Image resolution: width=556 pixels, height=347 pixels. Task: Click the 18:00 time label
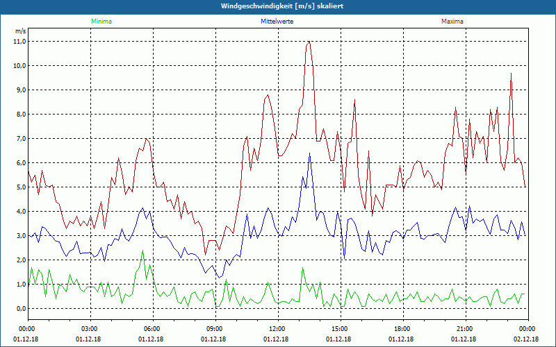tap(403, 329)
